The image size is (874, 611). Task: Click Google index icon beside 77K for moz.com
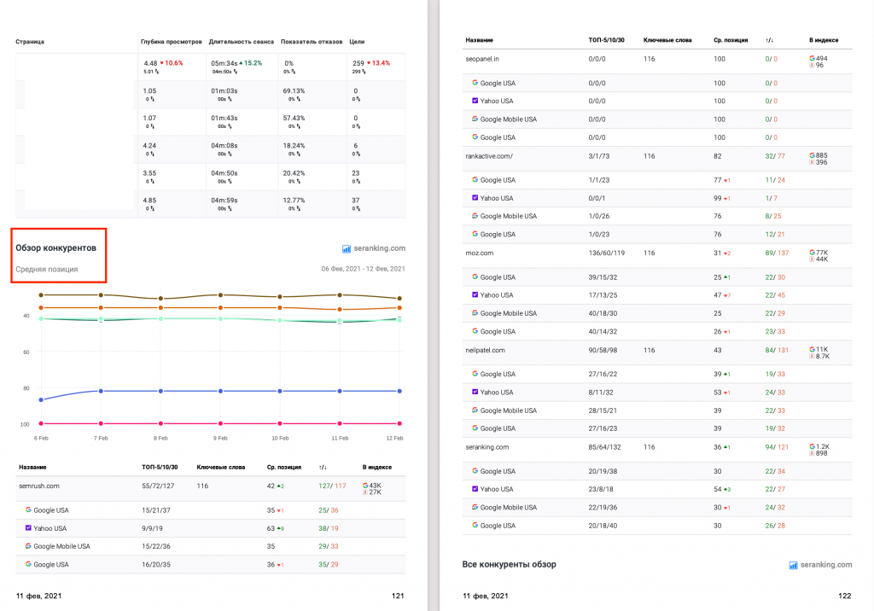click(x=813, y=253)
